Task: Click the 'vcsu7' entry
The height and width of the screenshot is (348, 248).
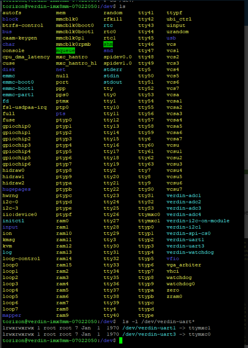Action: (174, 189)
